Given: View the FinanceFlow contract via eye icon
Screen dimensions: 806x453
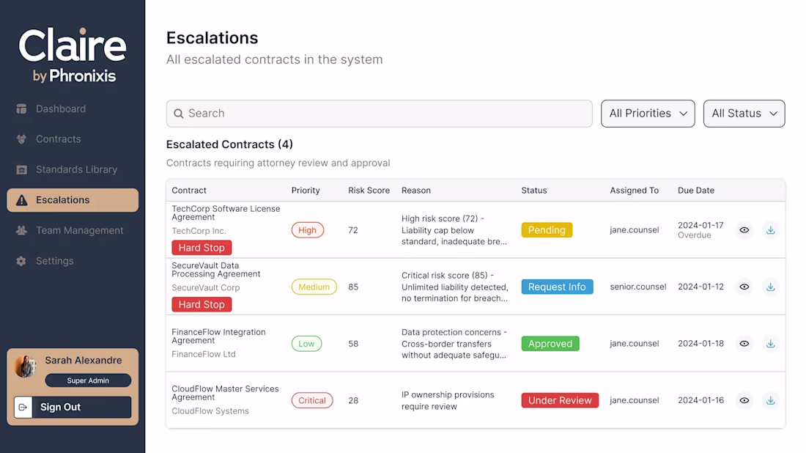Looking at the screenshot, I should point(744,344).
